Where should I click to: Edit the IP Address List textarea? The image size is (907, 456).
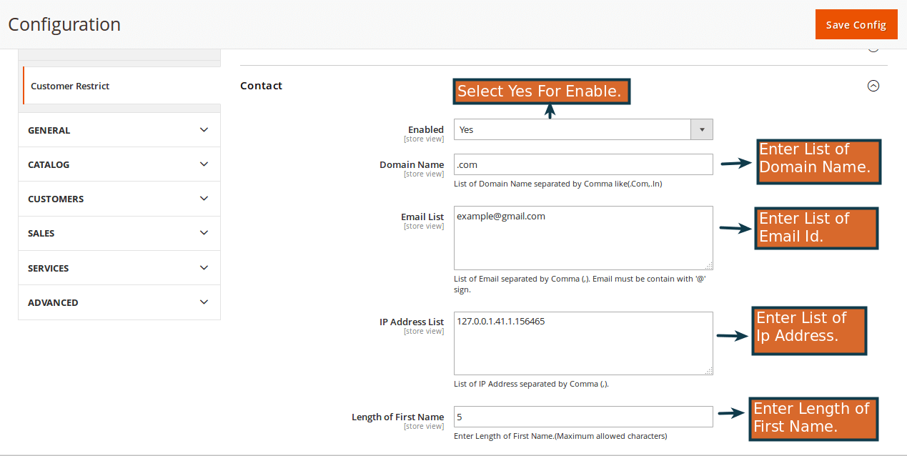point(583,343)
